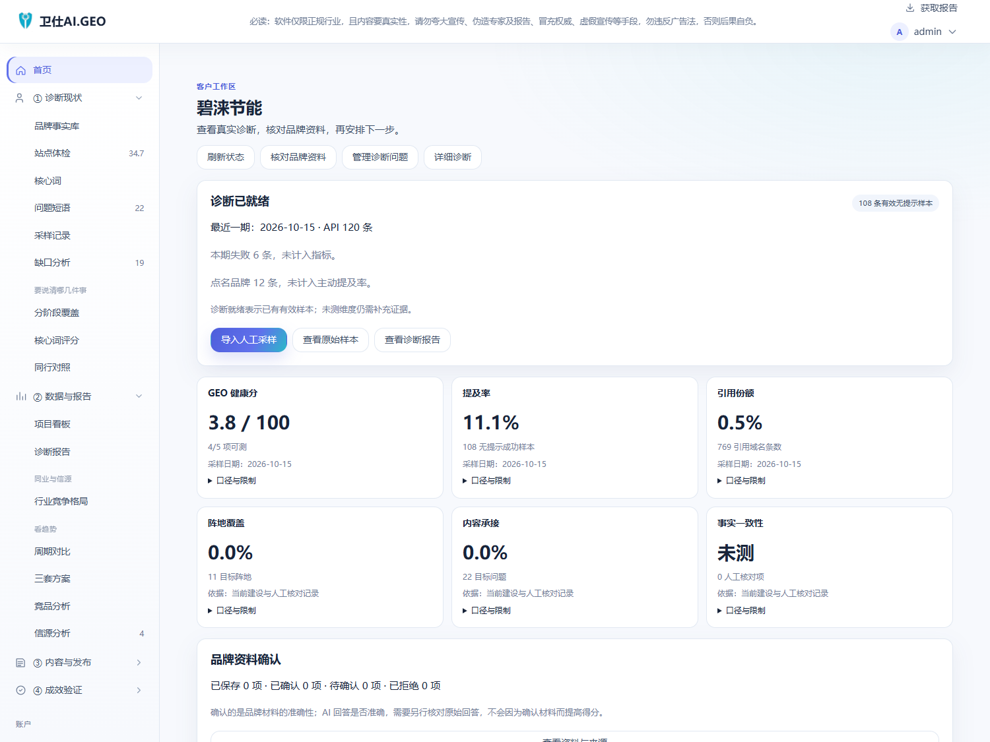Click the bar chart icon beside 数据与报告
Screen dimensions: 990x742
[x=21, y=396]
